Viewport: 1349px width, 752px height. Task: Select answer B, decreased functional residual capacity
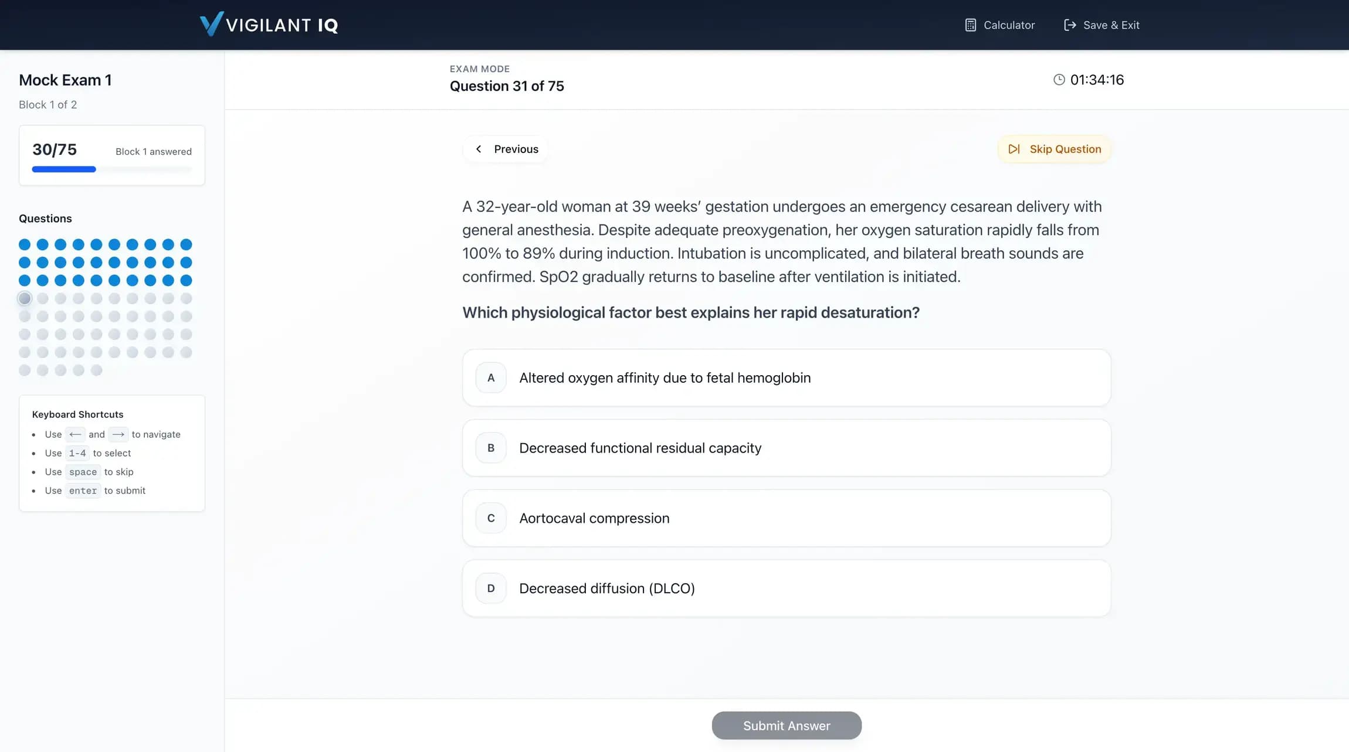[786, 447]
